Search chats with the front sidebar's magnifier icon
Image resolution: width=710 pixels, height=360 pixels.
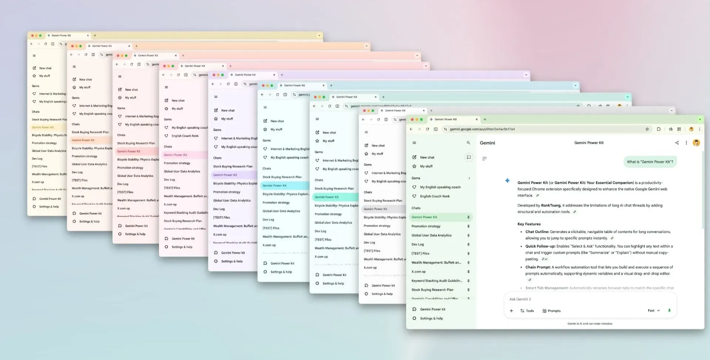pos(469,143)
